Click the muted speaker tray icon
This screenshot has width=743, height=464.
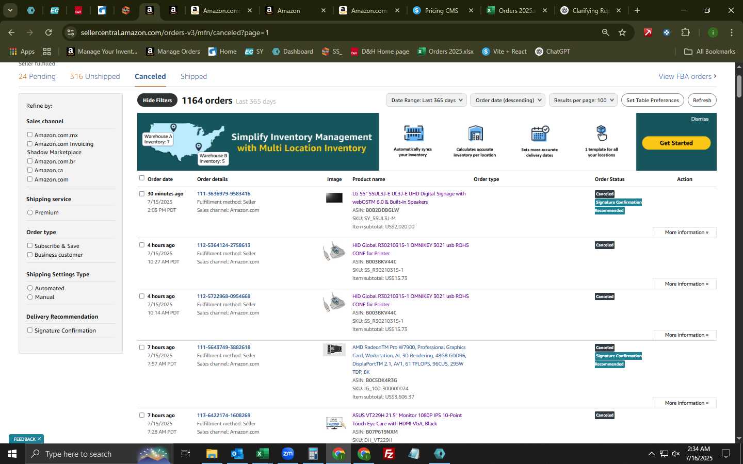pos(676,454)
